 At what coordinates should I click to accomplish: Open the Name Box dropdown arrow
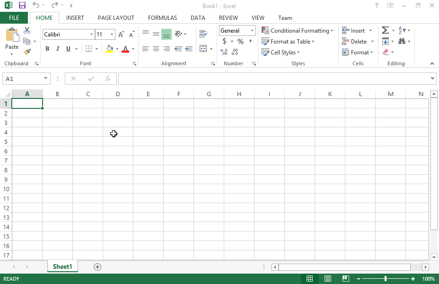coord(45,79)
